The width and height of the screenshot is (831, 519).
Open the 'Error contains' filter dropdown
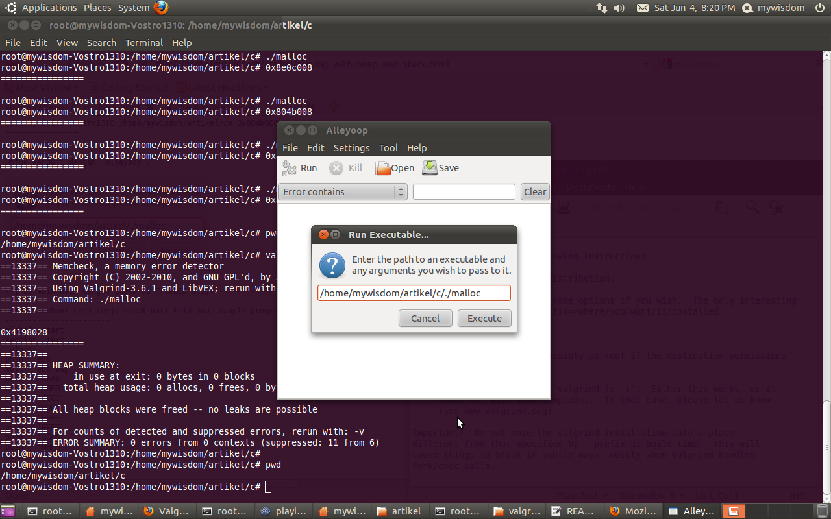click(x=343, y=192)
